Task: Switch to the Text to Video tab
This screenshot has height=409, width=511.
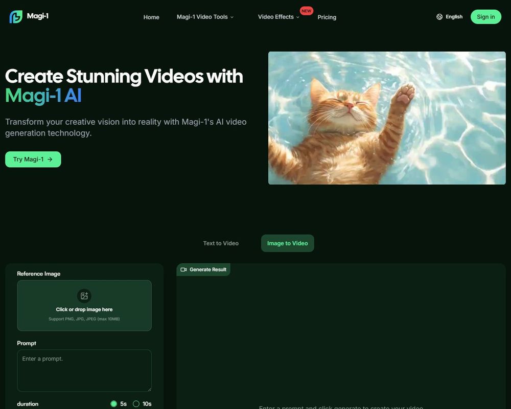Action: pyautogui.click(x=221, y=243)
